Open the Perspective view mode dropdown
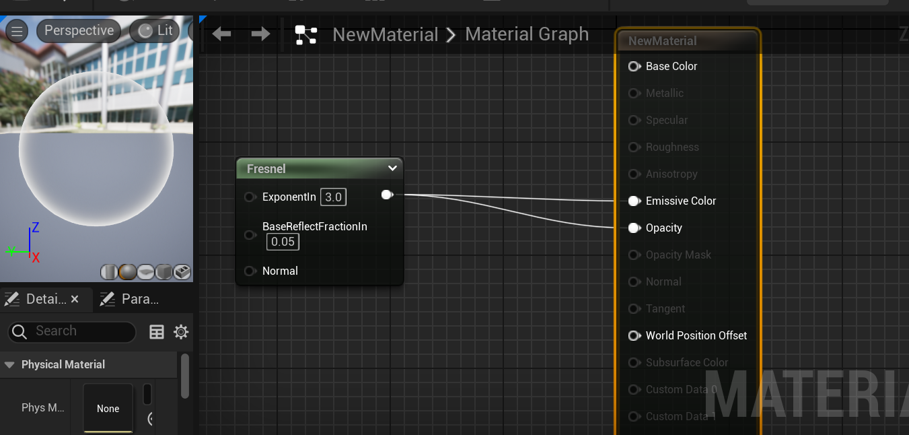 click(79, 31)
